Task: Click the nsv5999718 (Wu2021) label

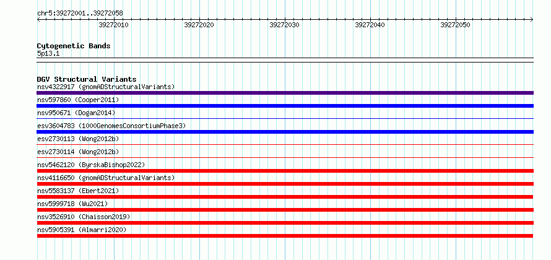Action: [x=72, y=204]
